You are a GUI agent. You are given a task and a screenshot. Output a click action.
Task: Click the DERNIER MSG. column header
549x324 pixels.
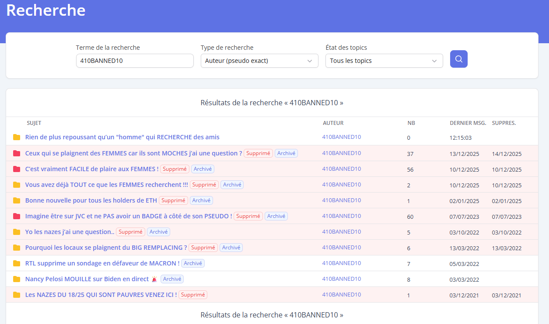(x=468, y=123)
